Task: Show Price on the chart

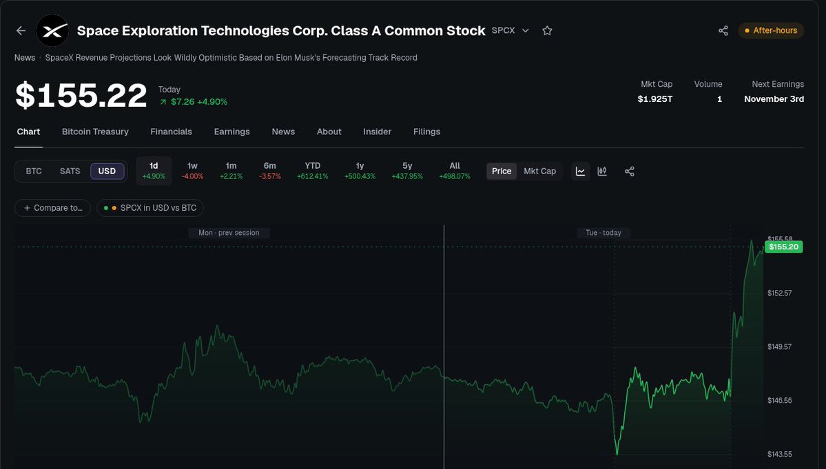Action: pyautogui.click(x=502, y=171)
